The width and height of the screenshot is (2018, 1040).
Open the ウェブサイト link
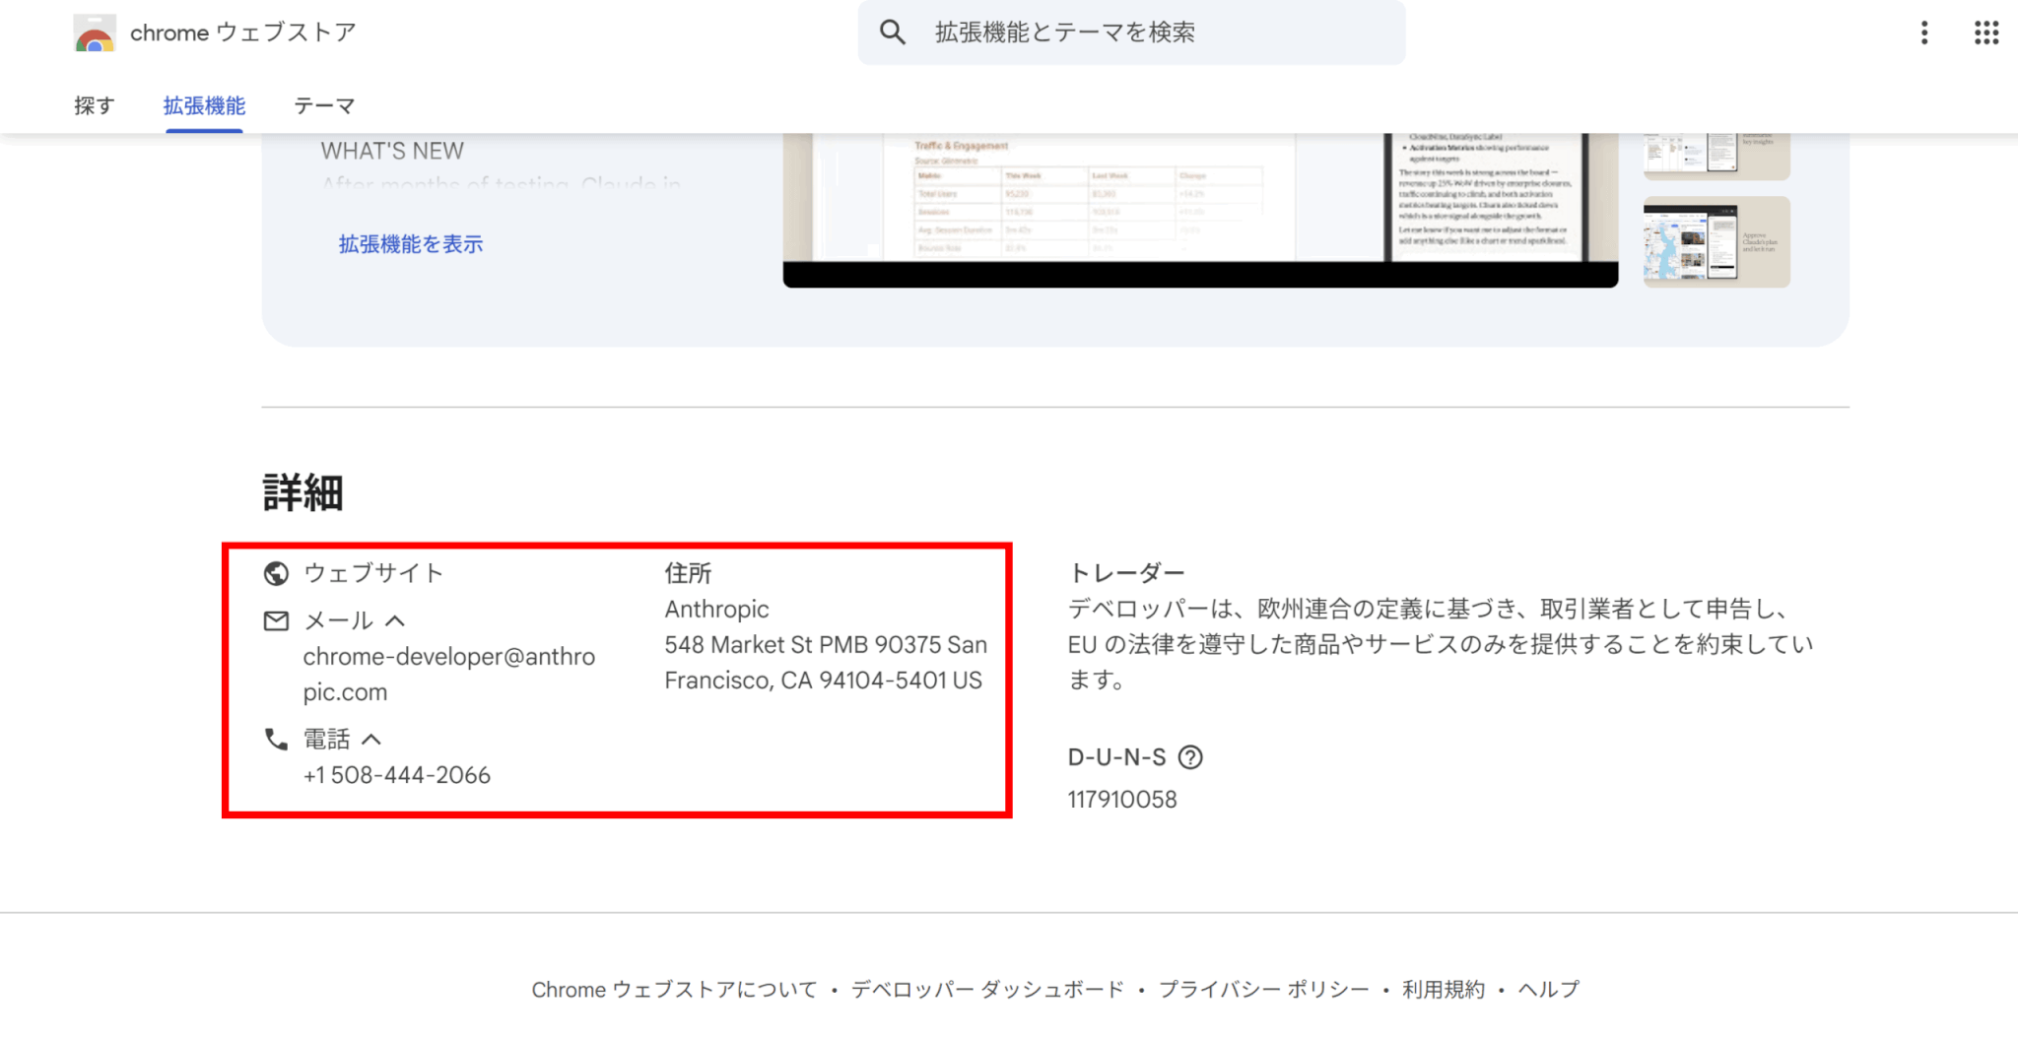[373, 573]
